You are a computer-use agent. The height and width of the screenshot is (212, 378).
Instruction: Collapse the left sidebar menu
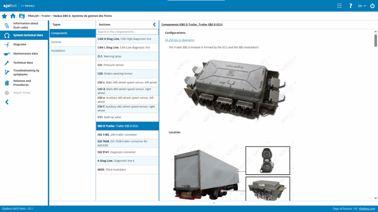(7, 102)
